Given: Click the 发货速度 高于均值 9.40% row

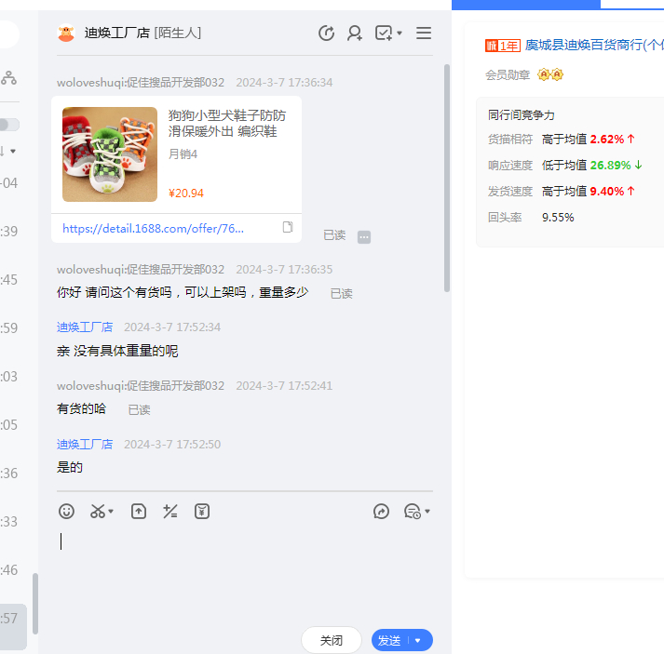Looking at the screenshot, I should pyautogui.click(x=562, y=192).
